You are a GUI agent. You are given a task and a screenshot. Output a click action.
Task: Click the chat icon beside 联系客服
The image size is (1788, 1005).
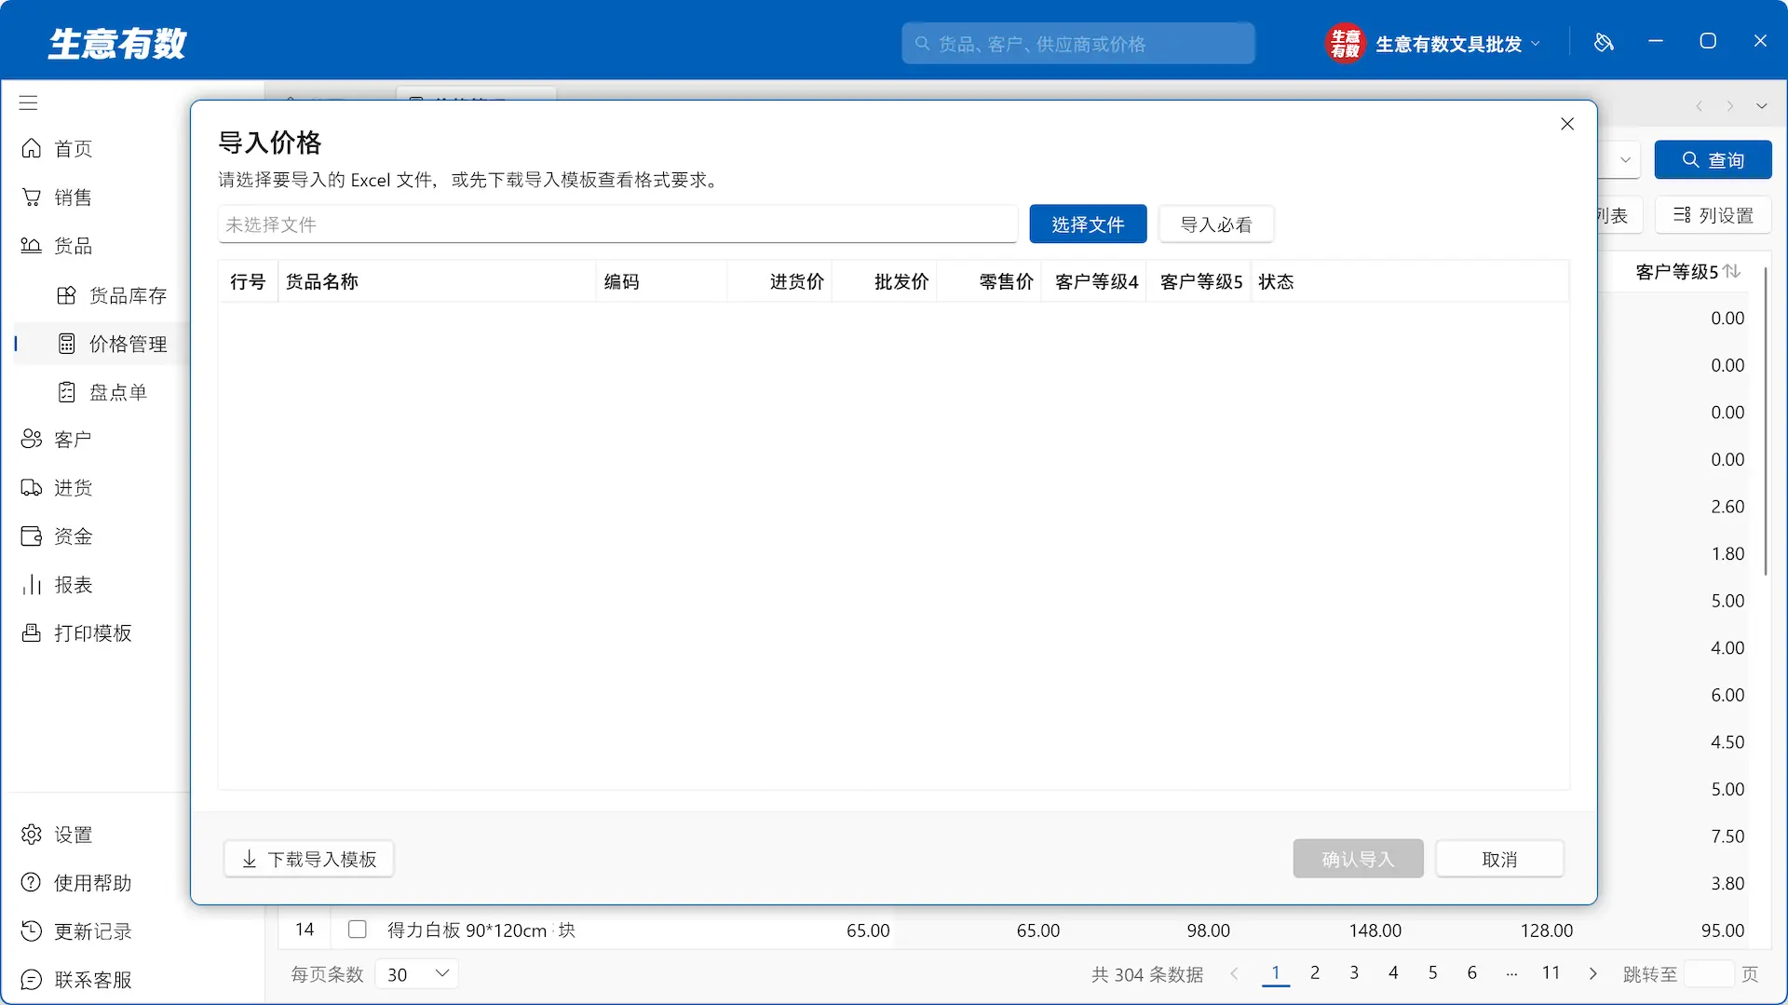coord(32,980)
